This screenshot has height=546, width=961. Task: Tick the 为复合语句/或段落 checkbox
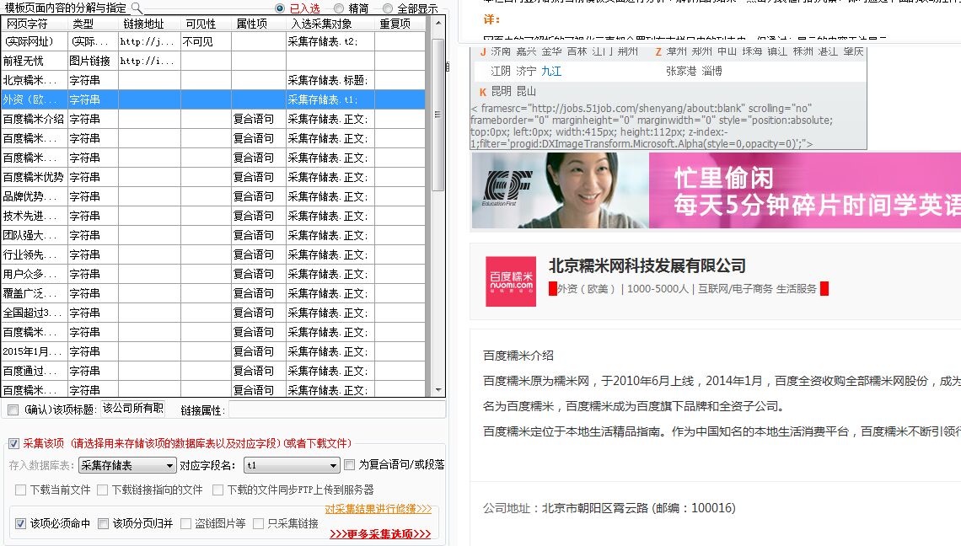[350, 464]
